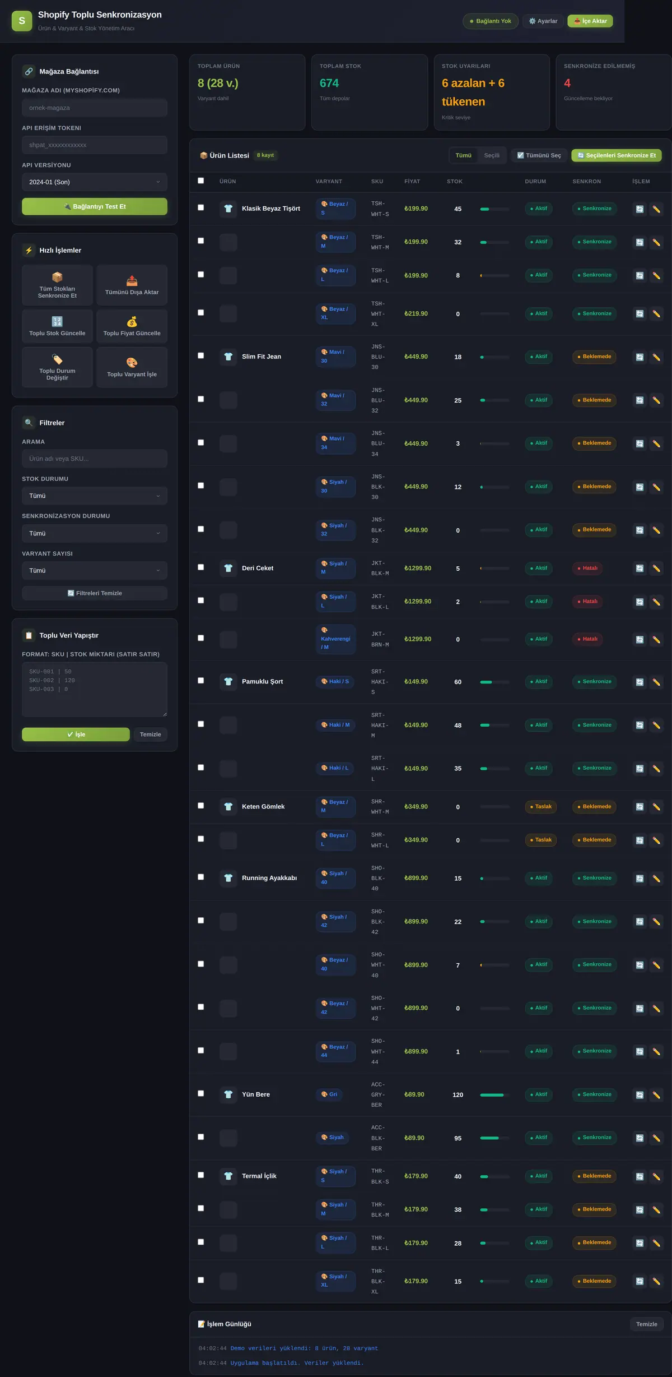Click stock bar for SRT-HAKI-S row
This screenshot has width=672, height=1377.
[x=494, y=682]
